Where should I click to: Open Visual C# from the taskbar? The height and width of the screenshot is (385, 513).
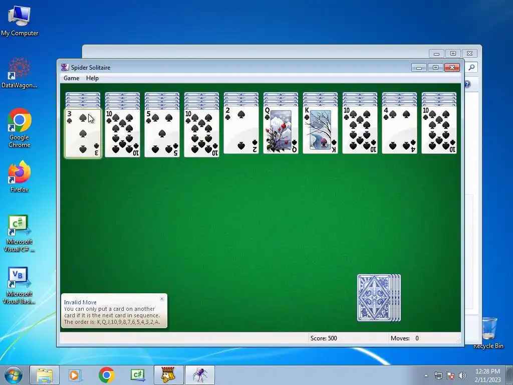click(138, 375)
